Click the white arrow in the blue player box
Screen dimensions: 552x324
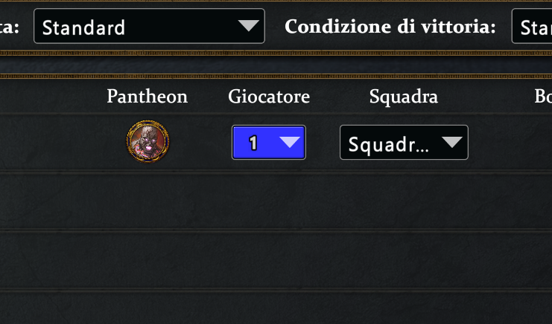[x=288, y=142]
